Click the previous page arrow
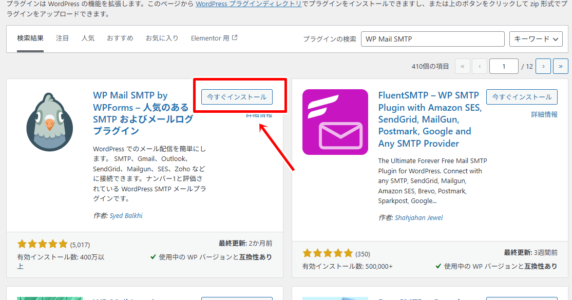 coord(480,66)
